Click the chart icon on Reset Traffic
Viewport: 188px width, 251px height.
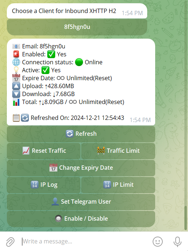click(x=26, y=151)
